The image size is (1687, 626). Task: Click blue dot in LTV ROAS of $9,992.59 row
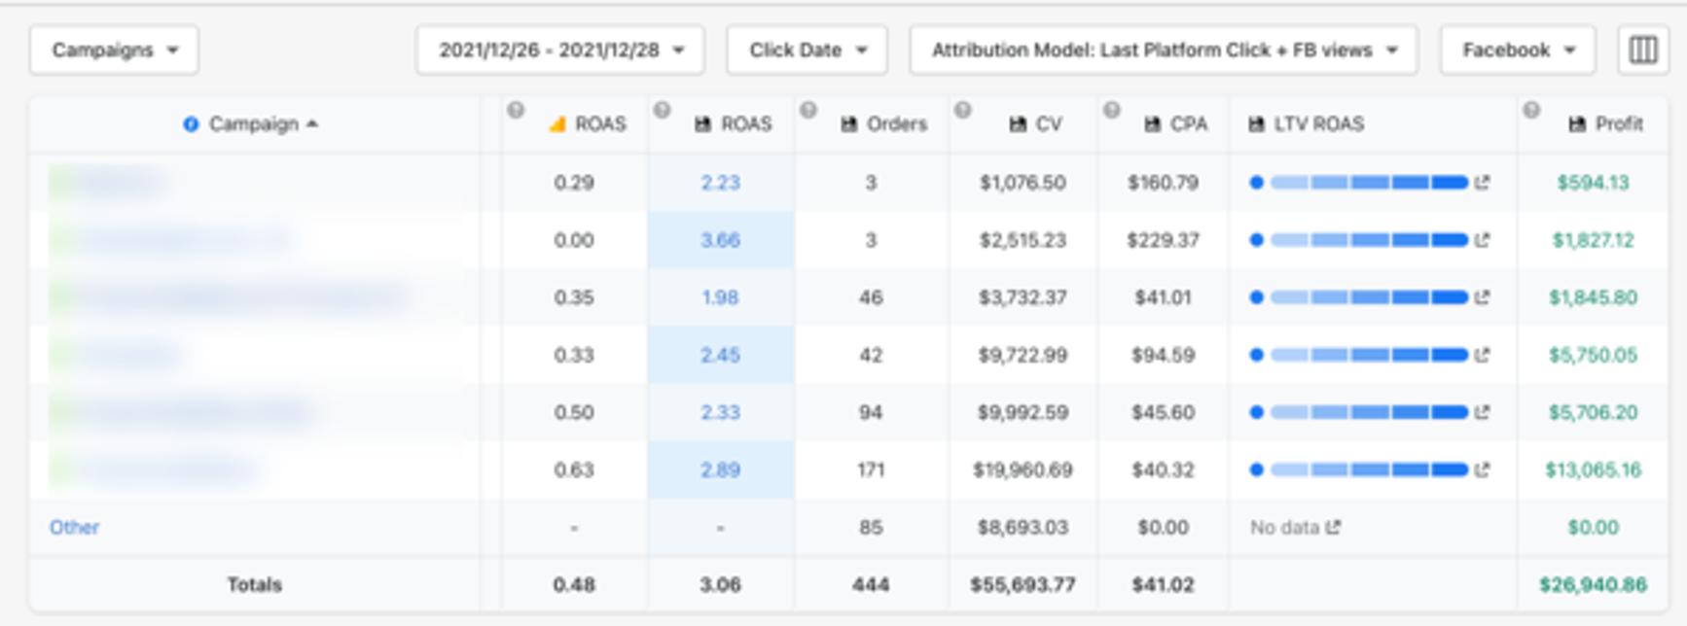click(1256, 412)
